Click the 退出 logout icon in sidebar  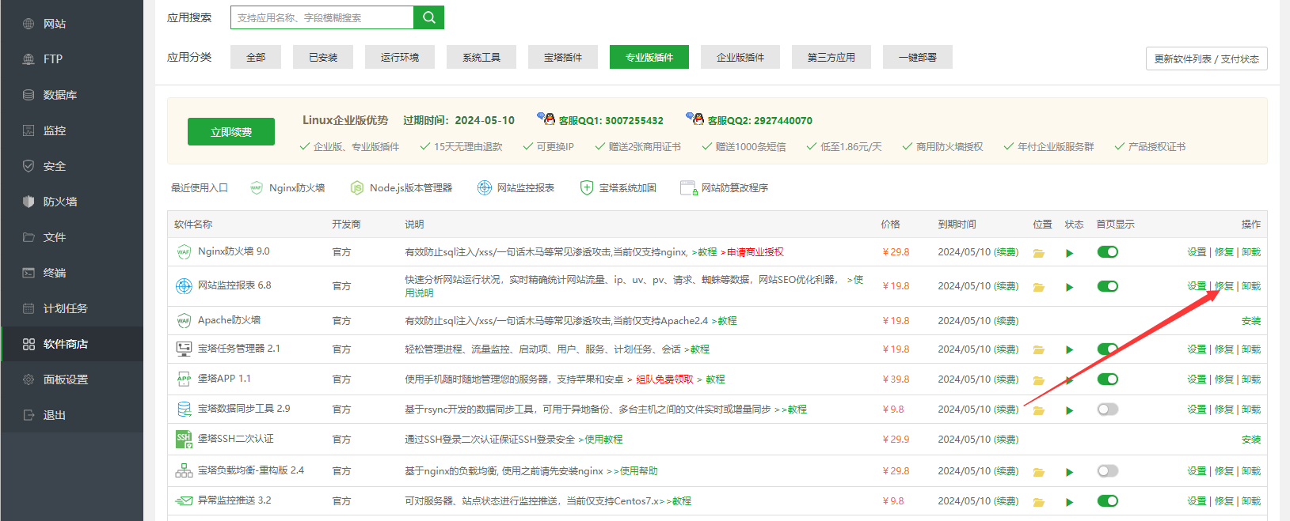click(x=29, y=415)
